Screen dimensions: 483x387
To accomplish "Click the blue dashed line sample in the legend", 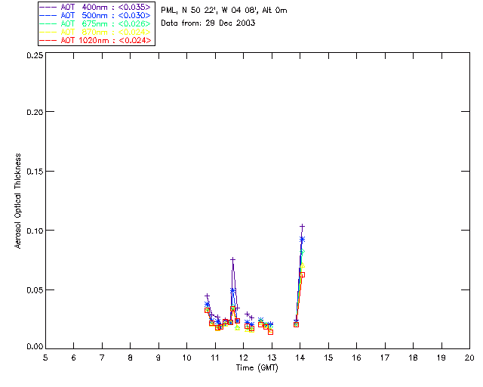I will [x=48, y=15].
